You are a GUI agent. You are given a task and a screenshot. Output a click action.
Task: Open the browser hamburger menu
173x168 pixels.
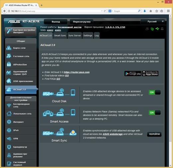(168, 11)
